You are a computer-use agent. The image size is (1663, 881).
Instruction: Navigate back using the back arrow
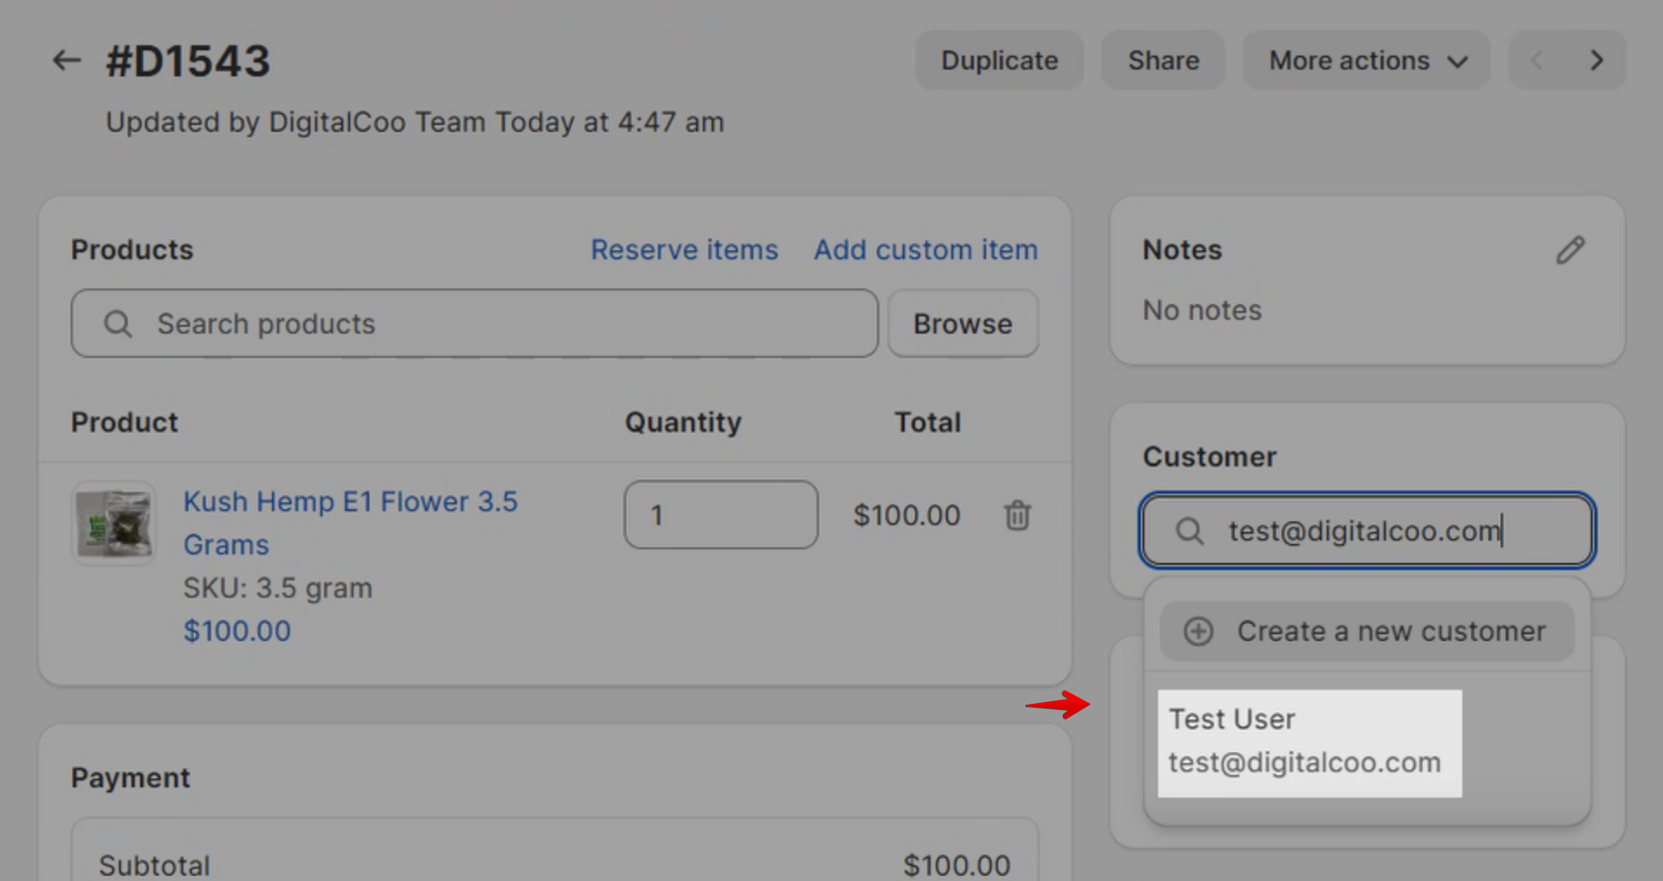65,59
